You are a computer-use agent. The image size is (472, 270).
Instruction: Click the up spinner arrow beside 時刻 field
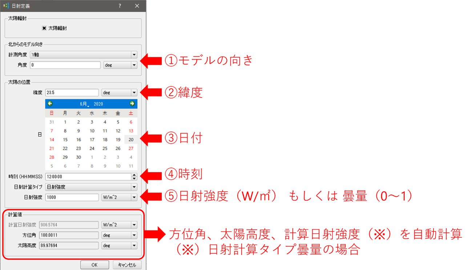134,175
